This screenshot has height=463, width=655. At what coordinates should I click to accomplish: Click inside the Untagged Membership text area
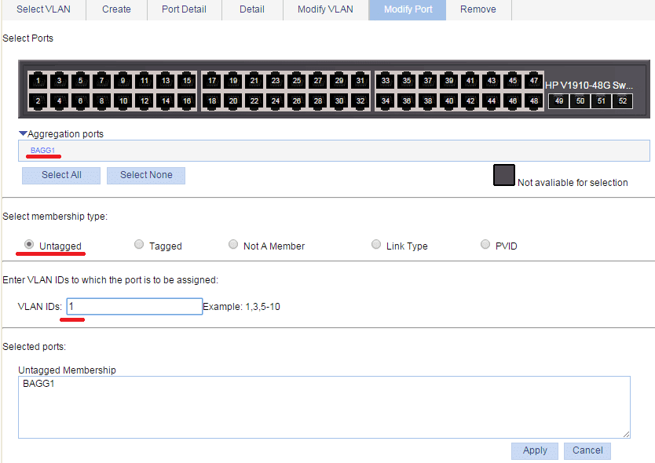point(324,407)
